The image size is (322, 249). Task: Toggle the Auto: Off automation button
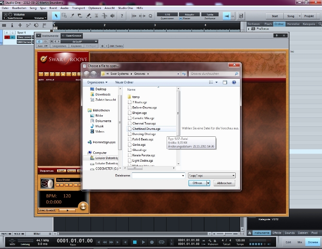[x=43, y=46]
